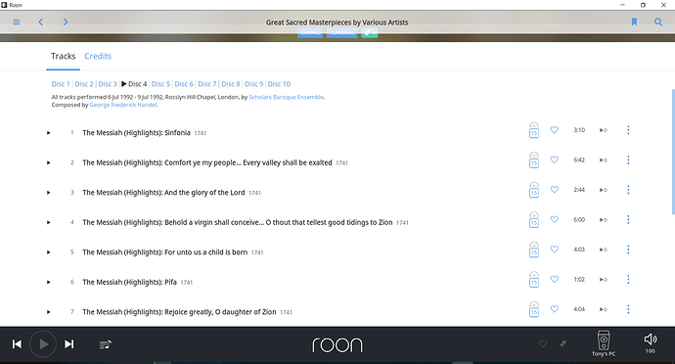Click the signal path icon in the footer
The height and width of the screenshot is (364, 675).
(563, 343)
